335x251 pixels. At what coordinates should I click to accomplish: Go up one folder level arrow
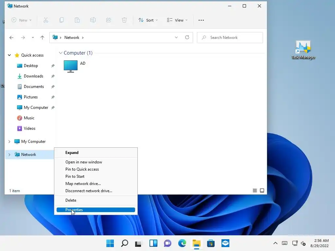click(42, 38)
